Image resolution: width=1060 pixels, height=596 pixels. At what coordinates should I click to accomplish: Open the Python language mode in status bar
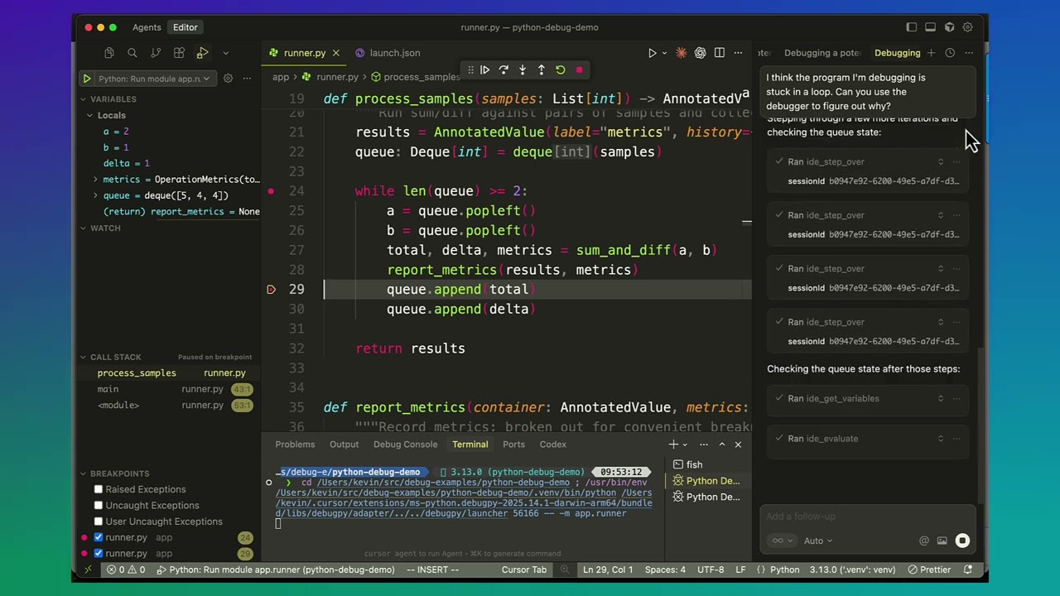(784, 570)
